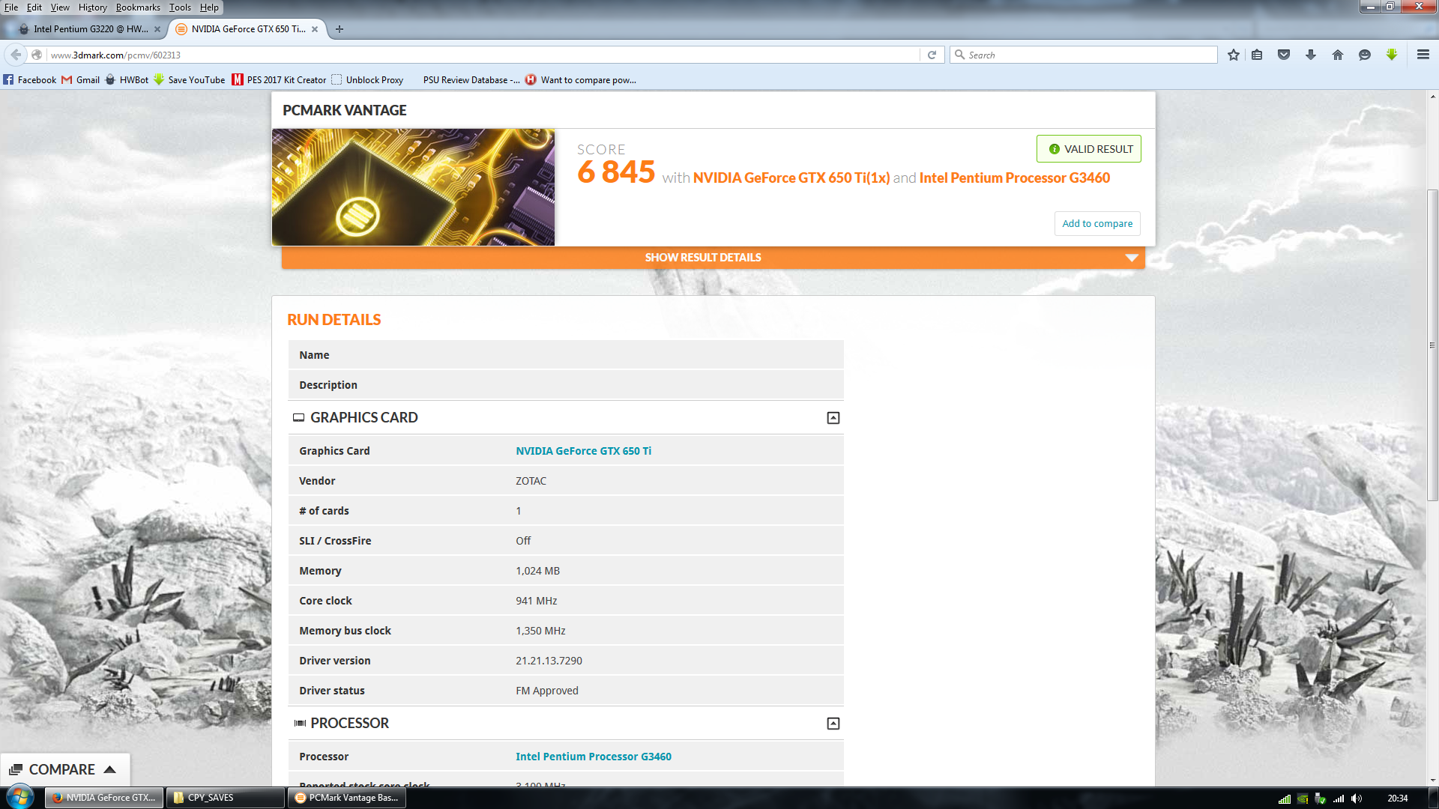Click the Core clock value 941 MHz
This screenshot has width=1439, height=809.
(x=536, y=601)
